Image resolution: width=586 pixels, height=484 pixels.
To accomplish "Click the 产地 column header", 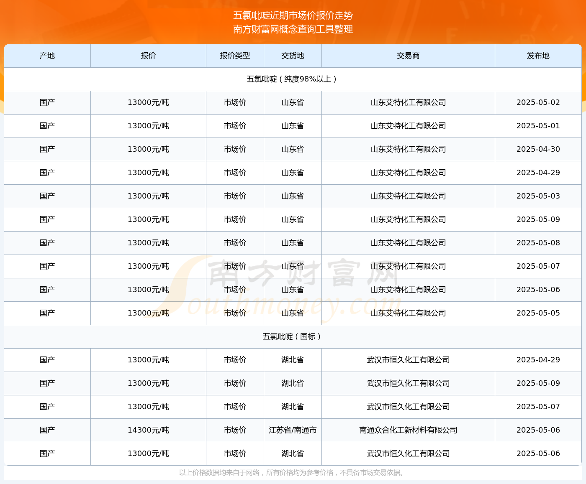I will click(47, 56).
